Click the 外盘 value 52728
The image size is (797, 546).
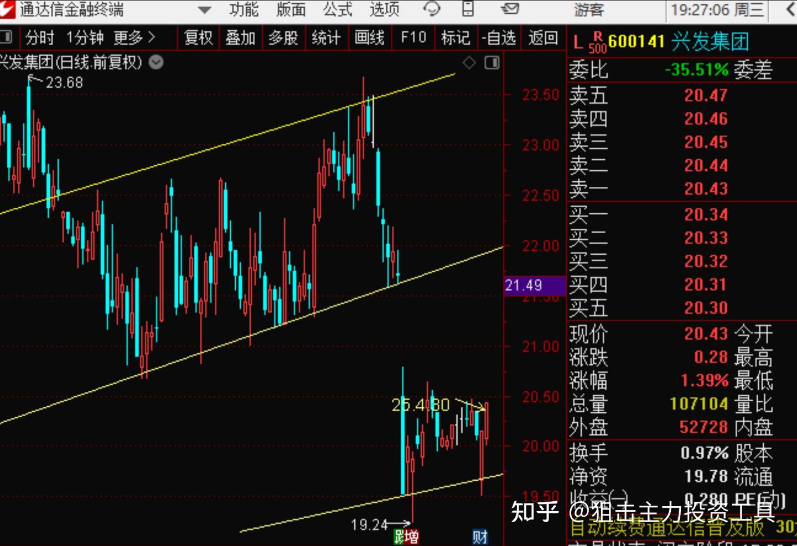click(703, 427)
